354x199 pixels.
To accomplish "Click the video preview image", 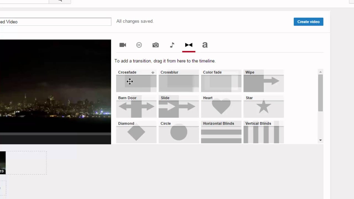I will click(55, 86).
